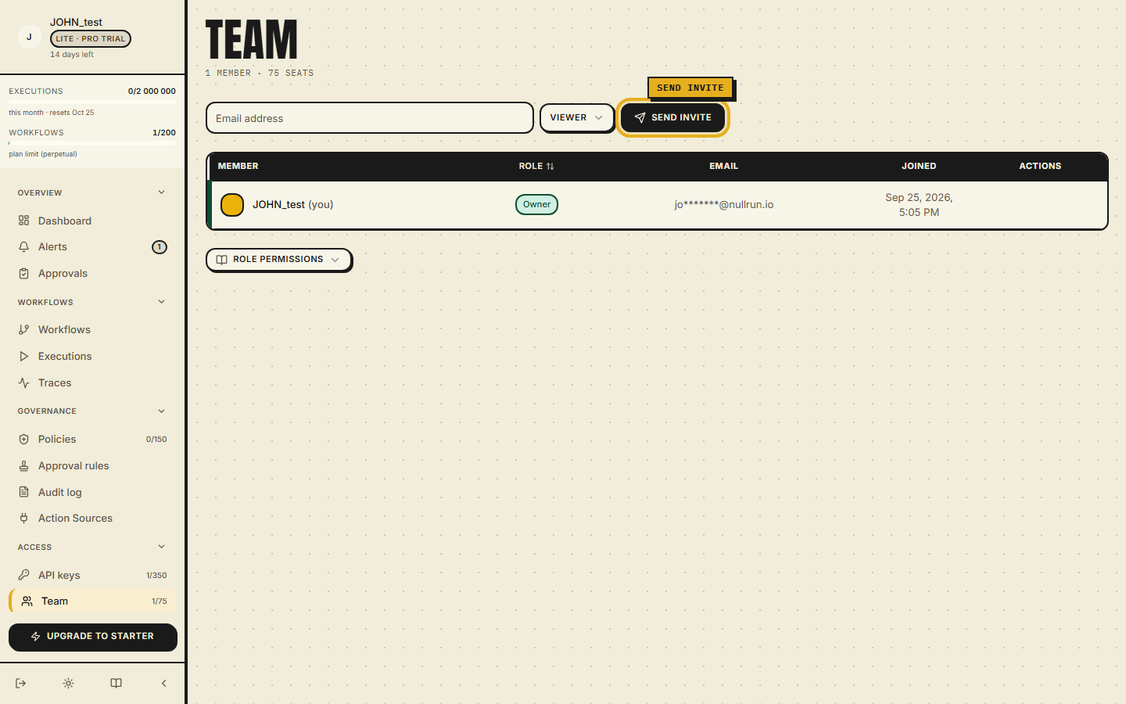The width and height of the screenshot is (1126, 704).
Task: Click the Executions play icon
Action: pyautogui.click(x=24, y=357)
